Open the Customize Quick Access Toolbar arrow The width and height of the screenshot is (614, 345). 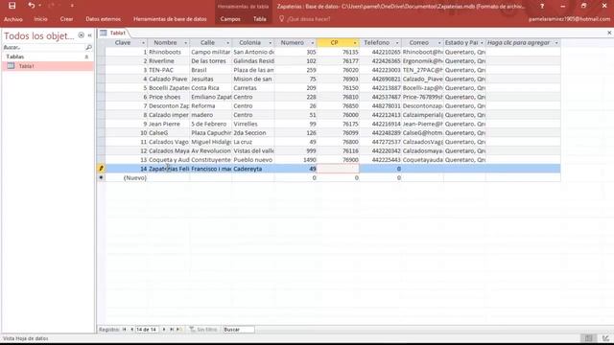(x=72, y=6)
